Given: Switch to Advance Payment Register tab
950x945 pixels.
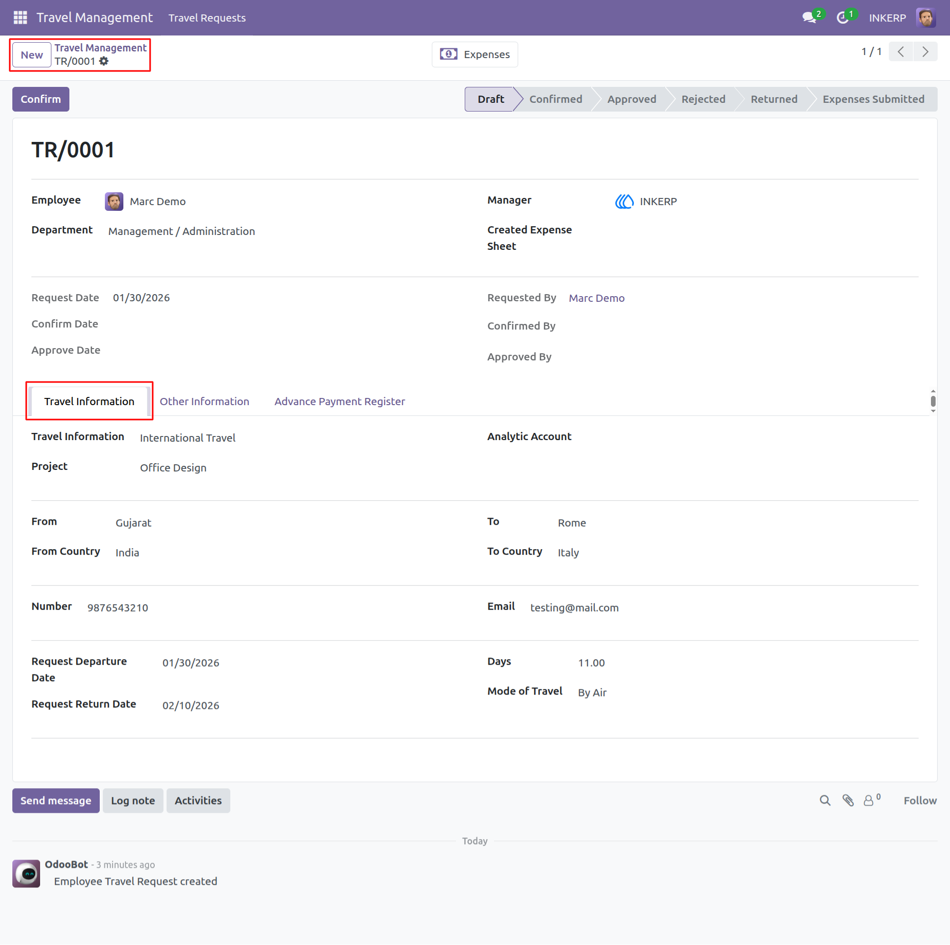Looking at the screenshot, I should (340, 402).
